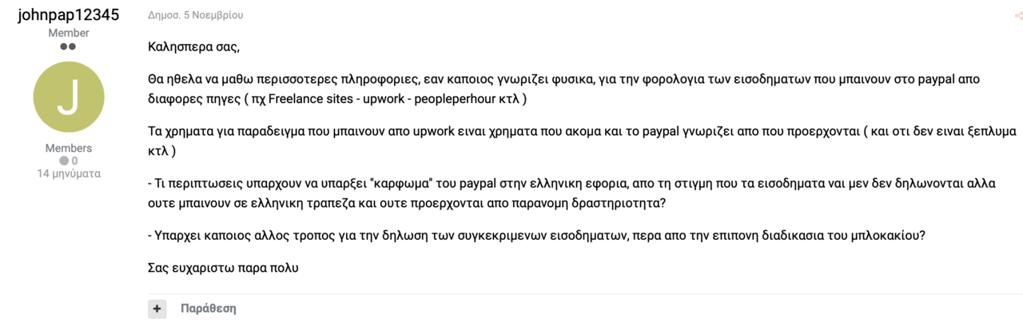The height and width of the screenshot is (323, 1023).
Task: Open the yellow J avatar profile
Action: pos(69,97)
